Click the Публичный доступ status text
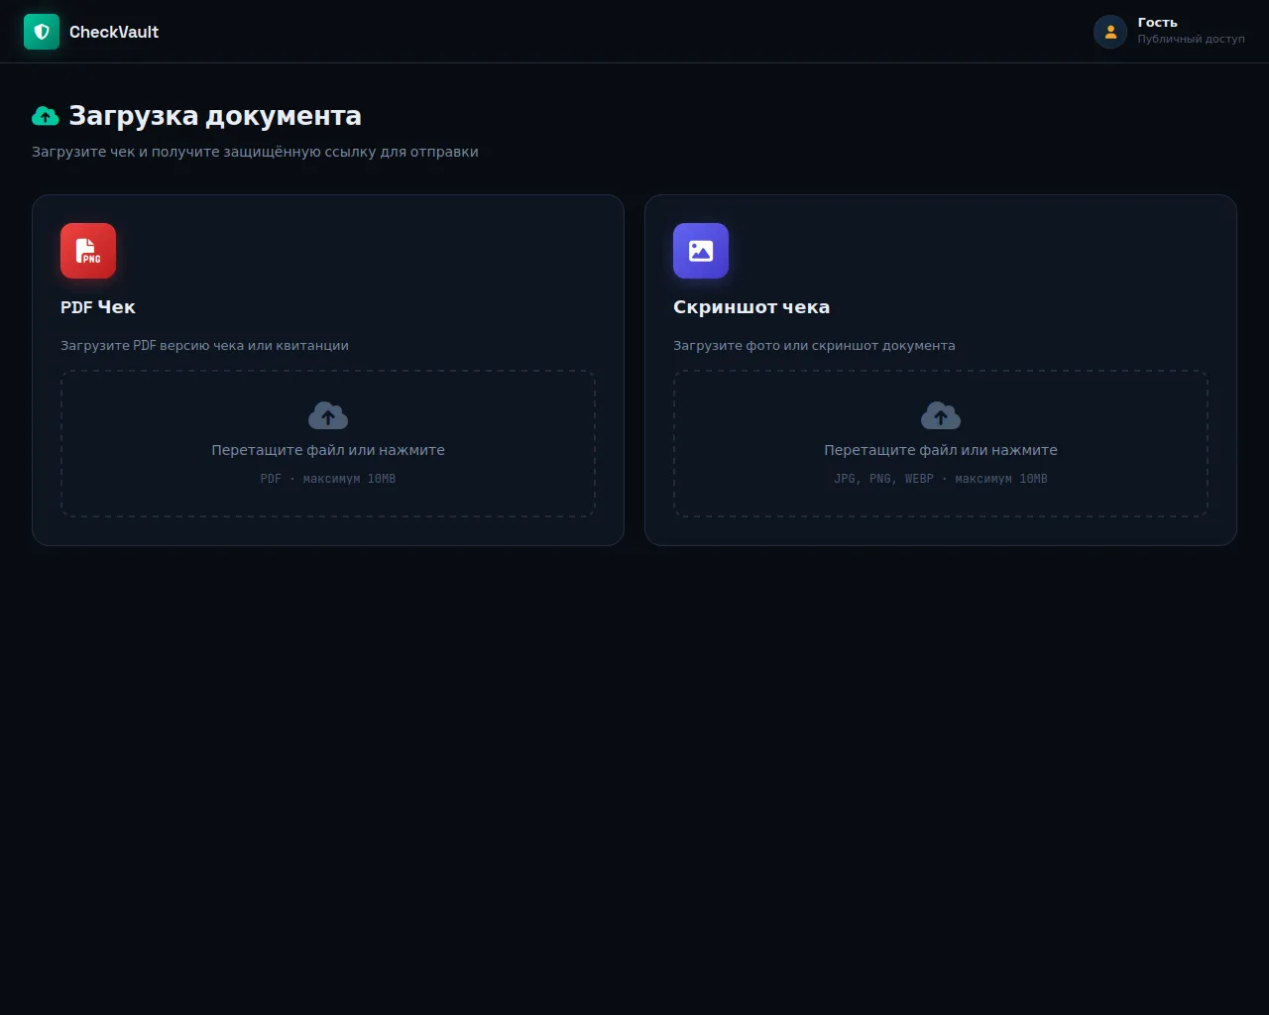The image size is (1269, 1015). [x=1191, y=39]
